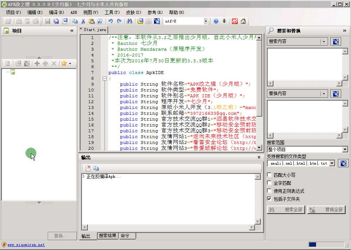This screenshot has width=351, height=250.
Task: Open the 工具(T) menu
Action: 112,12
